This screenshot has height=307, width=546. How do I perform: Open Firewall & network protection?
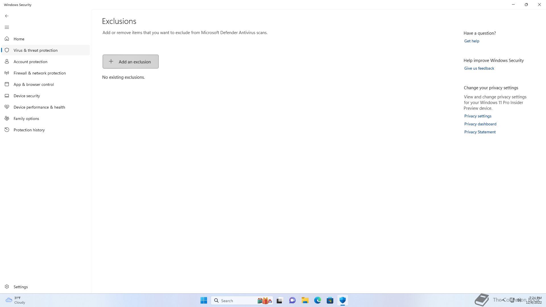coord(45,73)
